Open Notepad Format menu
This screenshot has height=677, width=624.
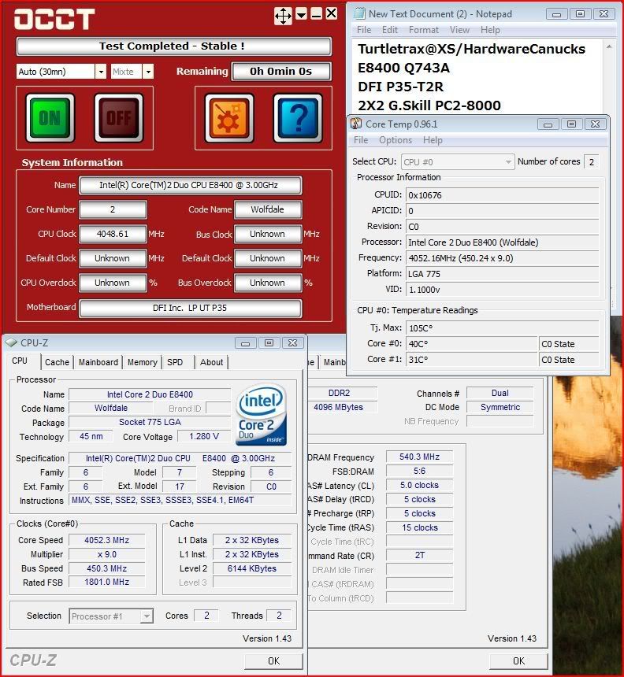tap(424, 30)
